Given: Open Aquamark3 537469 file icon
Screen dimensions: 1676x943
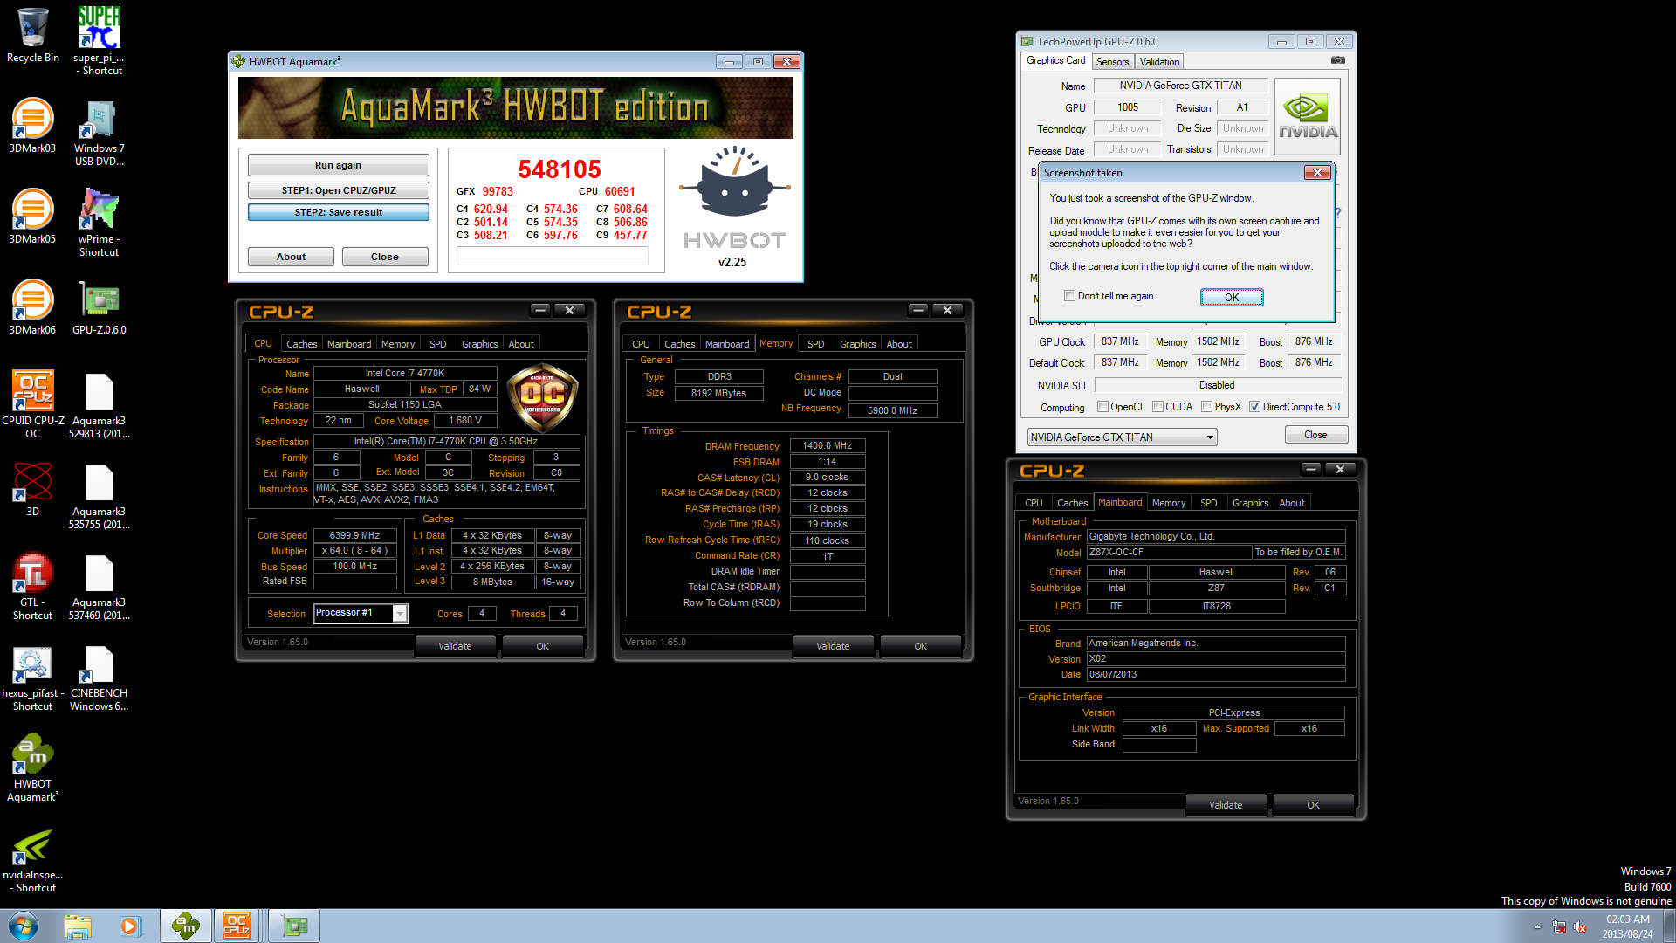Looking at the screenshot, I should 99,586.
